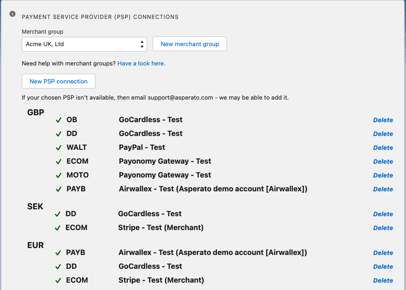Select the GBP PAYB Airwallex connection name

click(x=213, y=189)
